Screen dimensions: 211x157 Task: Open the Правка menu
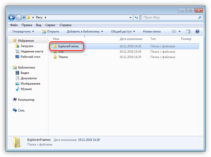point(27,25)
